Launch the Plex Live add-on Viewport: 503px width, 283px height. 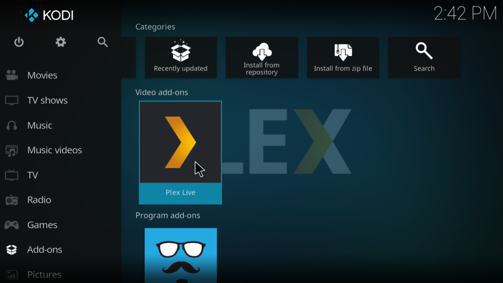pyautogui.click(x=180, y=152)
